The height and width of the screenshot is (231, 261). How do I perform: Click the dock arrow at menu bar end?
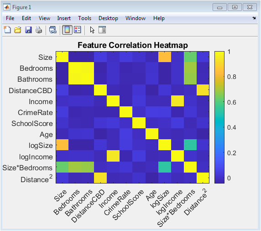tap(254, 18)
